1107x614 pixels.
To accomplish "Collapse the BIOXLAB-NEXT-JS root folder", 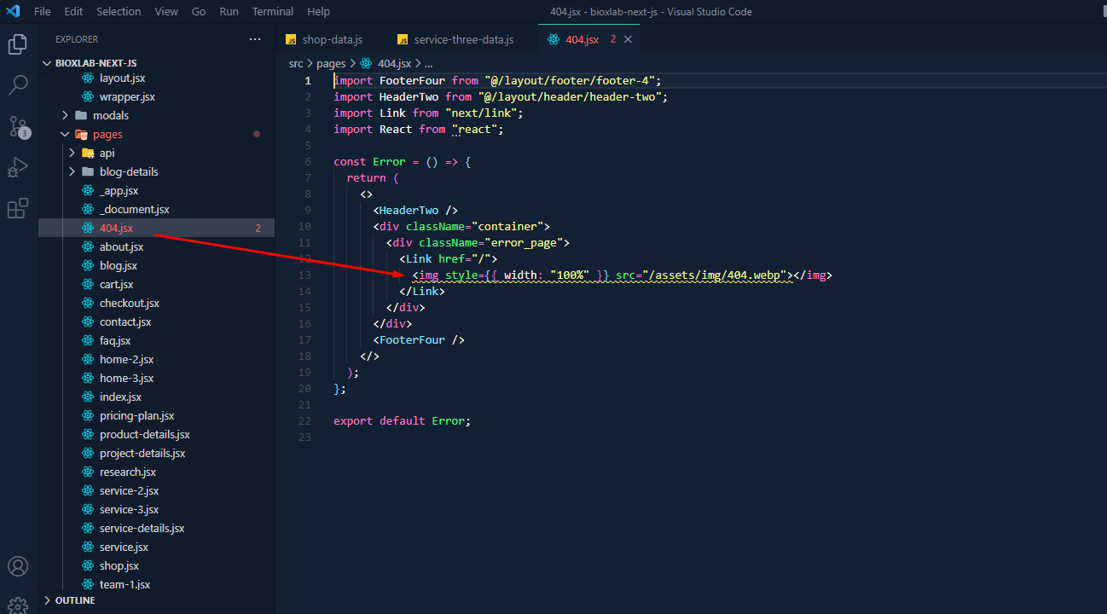I will pyautogui.click(x=96, y=63).
